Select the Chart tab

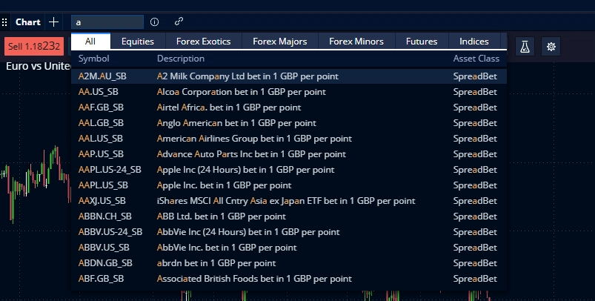[x=28, y=22]
